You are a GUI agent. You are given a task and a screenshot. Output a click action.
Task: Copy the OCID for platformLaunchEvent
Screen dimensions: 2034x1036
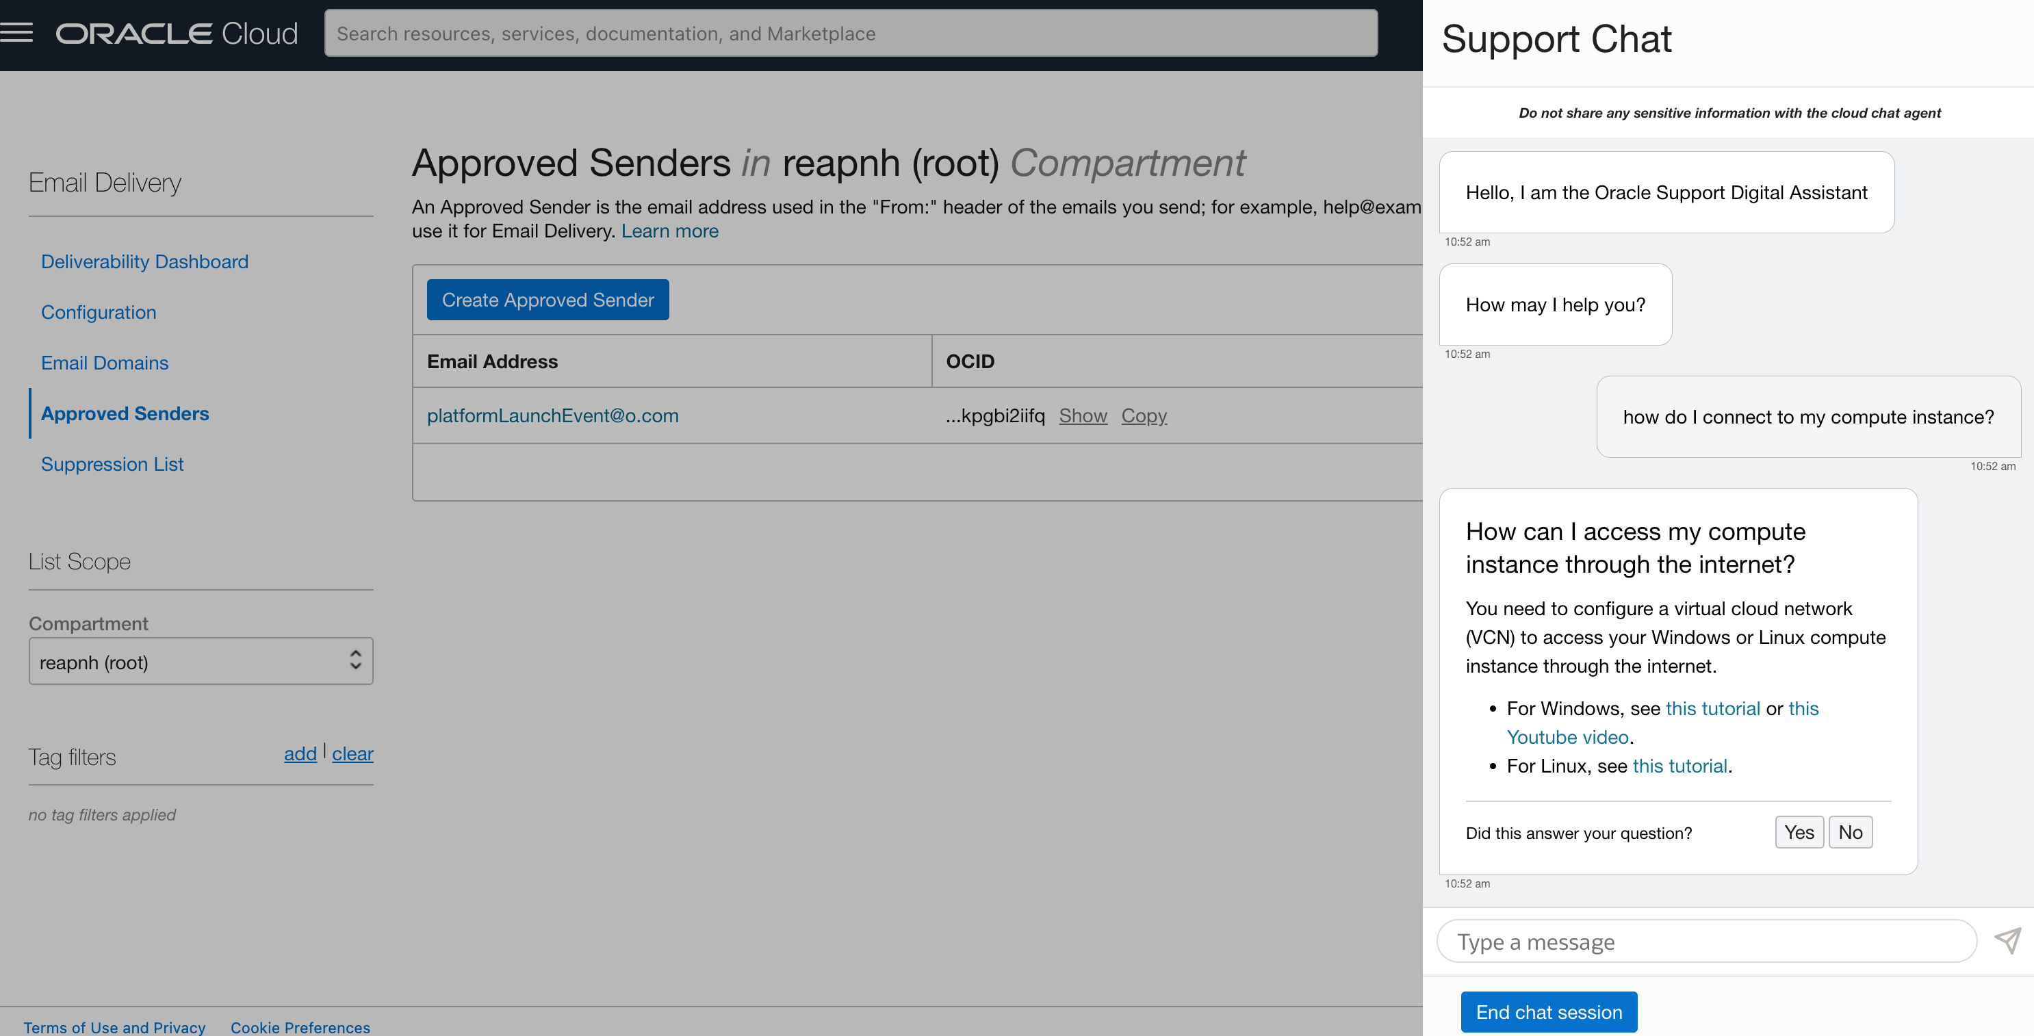tap(1144, 415)
